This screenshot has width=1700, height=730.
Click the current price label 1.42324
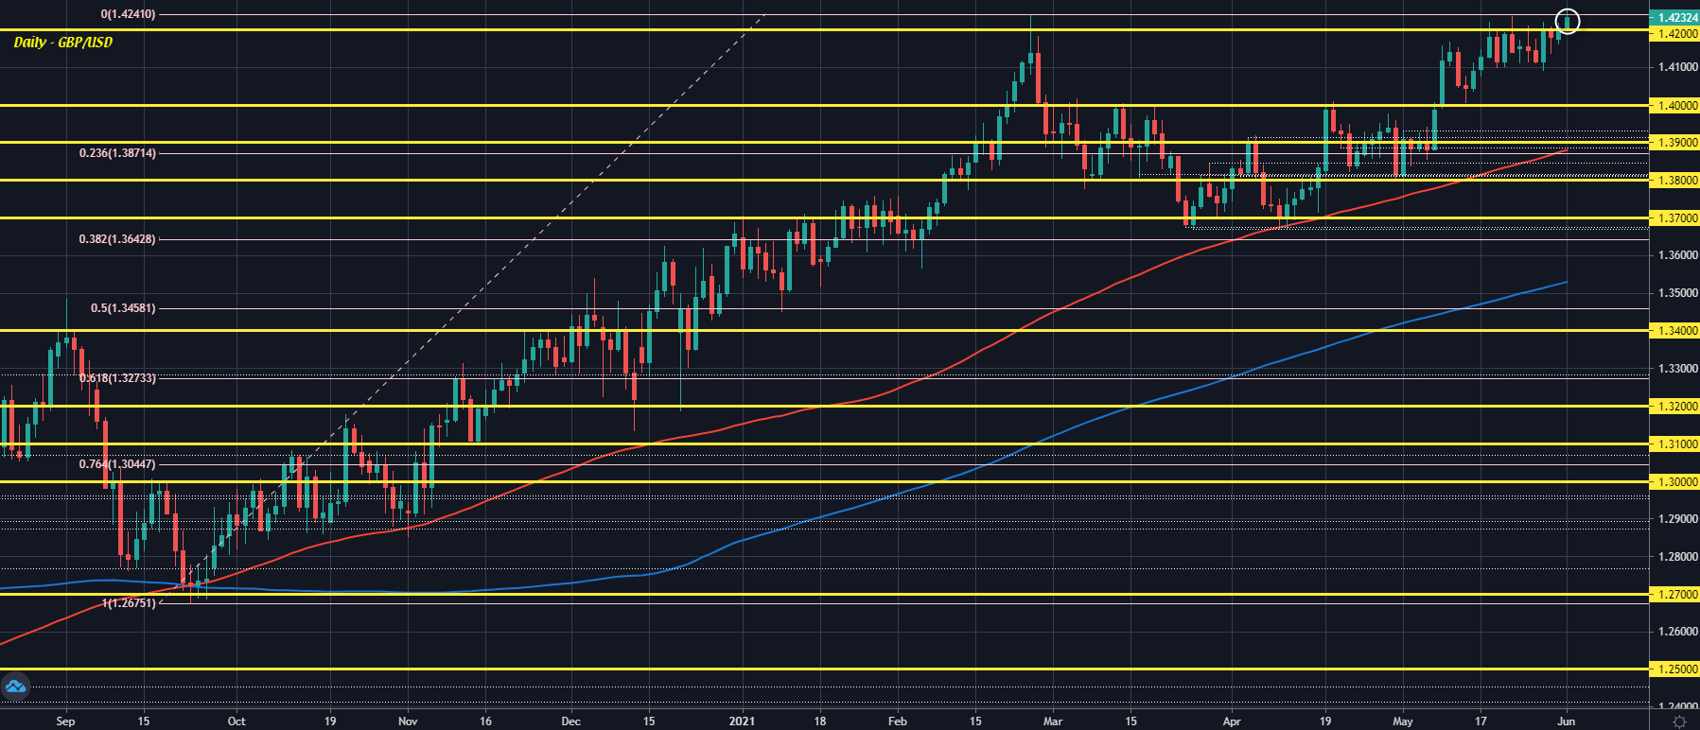1674,17
